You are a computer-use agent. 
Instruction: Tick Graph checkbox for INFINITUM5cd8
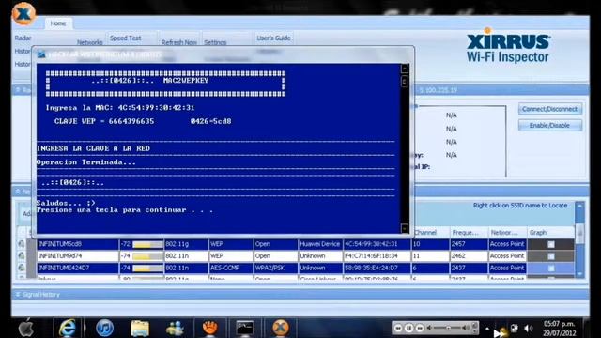click(551, 244)
